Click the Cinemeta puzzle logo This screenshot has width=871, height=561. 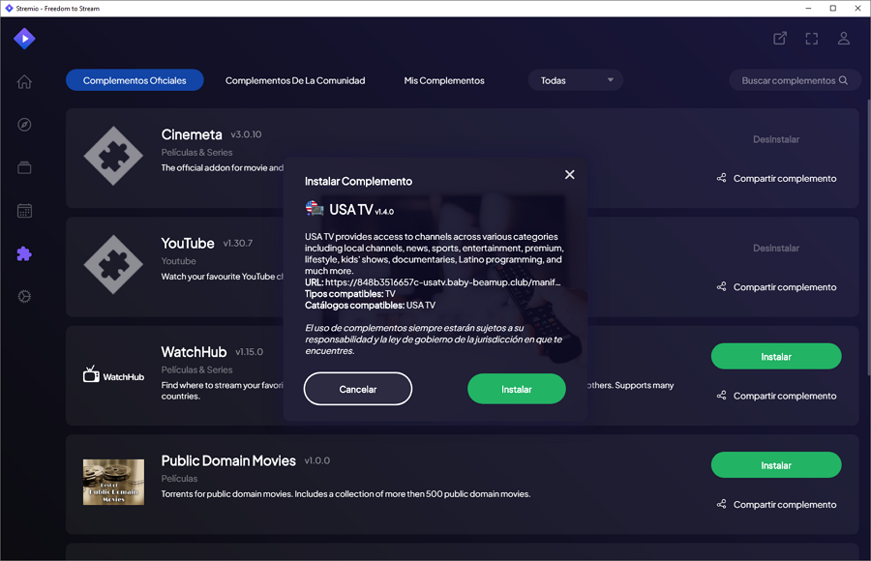pyautogui.click(x=113, y=156)
